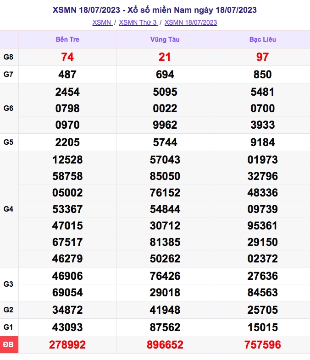Screen dimensions: 310x360
Task: Click the G6 number 5481
Action: tap(263, 92)
